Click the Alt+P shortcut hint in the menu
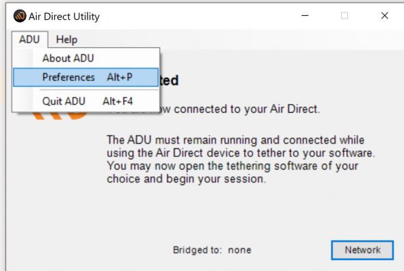 tap(120, 77)
